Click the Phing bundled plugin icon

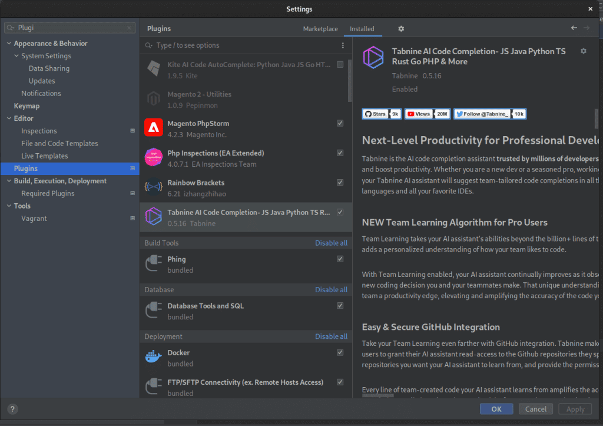[x=154, y=263]
